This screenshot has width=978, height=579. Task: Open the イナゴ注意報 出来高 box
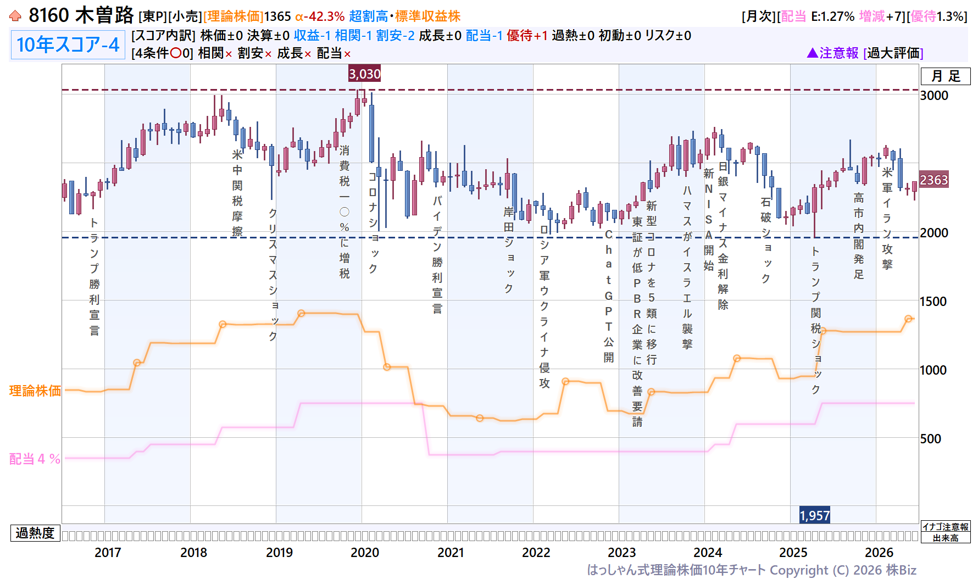946,532
